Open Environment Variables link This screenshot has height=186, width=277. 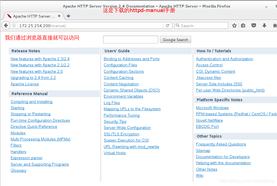click(123, 96)
